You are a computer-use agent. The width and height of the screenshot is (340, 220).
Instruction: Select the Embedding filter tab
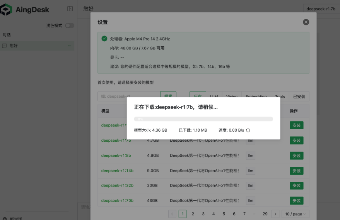click(x=256, y=96)
